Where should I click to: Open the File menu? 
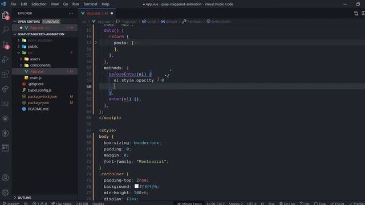[13, 4]
